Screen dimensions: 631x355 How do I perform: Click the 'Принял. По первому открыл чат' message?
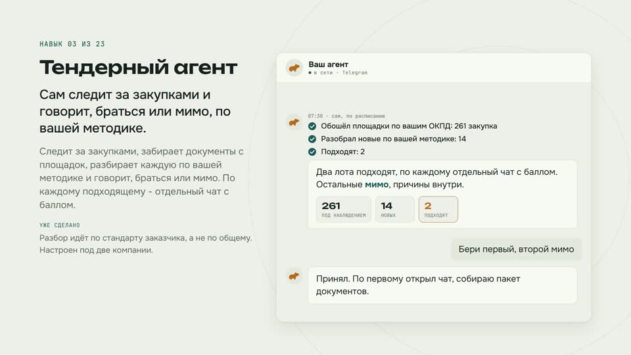[442, 285]
